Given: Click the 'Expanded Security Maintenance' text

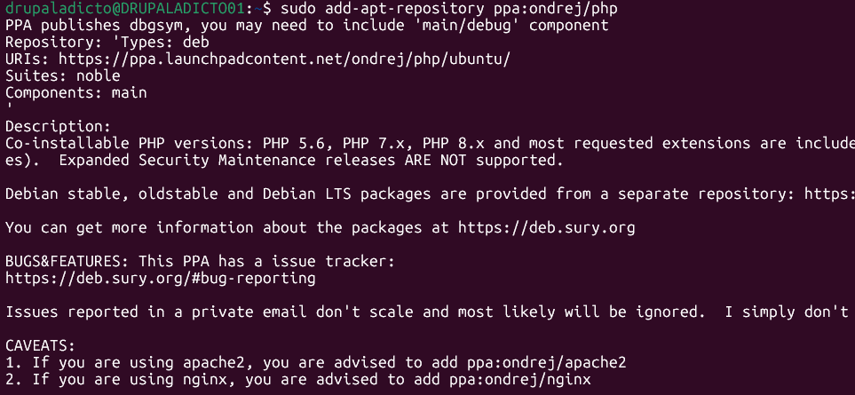Looking at the screenshot, I should click(187, 161).
